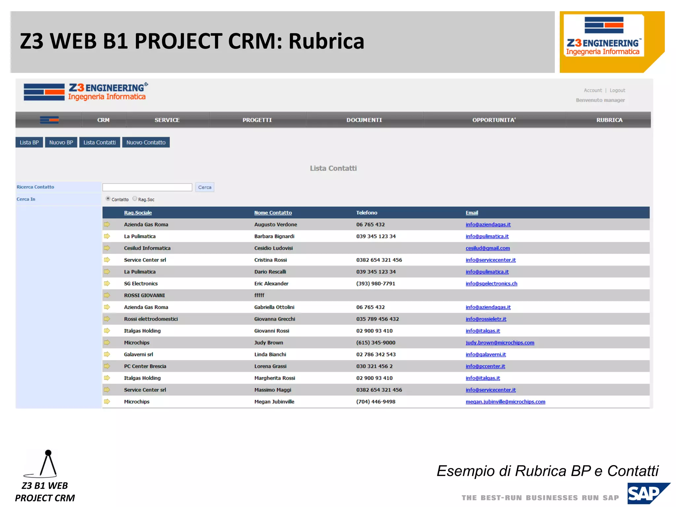Open the SERVICE menu
The height and width of the screenshot is (507, 676).
coord(167,120)
